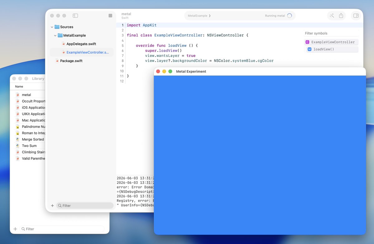
Task: Open AppDelegate.swift in the sidebar
Action: (81, 44)
